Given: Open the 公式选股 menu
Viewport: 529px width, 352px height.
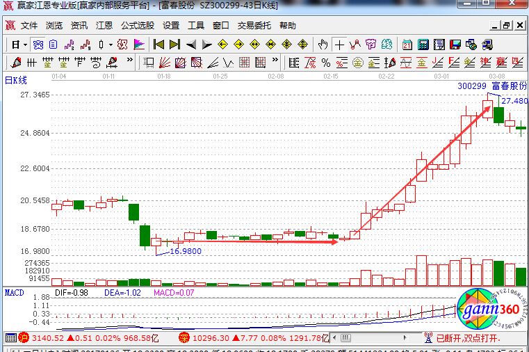Looking at the screenshot, I should [x=138, y=26].
